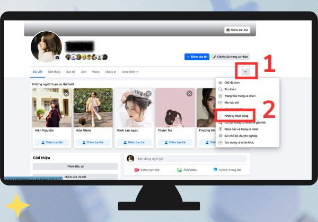Click the magnifier icon beside Tìm kiếm
The image size is (318, 222).
tap(220, 89)
